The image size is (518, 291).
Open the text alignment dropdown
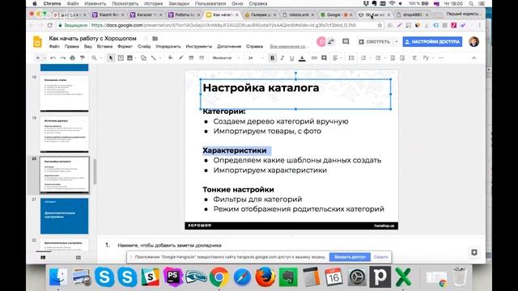(x=337, y=58)
